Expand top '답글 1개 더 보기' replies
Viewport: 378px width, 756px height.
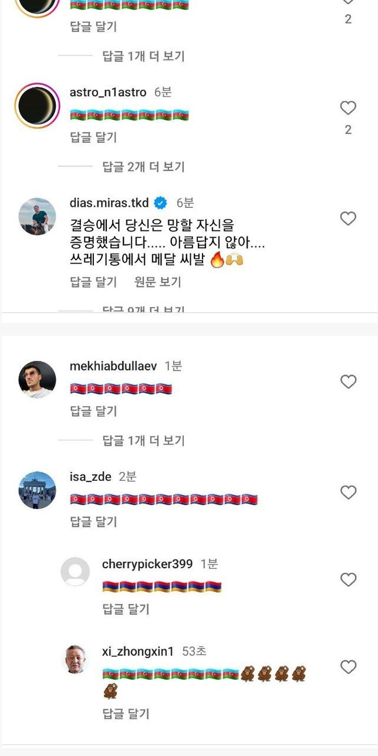144,56
